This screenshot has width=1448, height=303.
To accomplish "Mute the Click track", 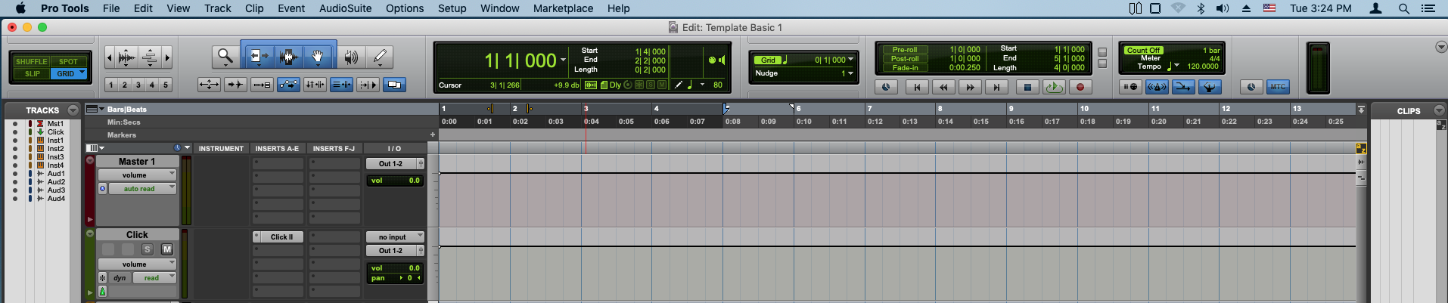I will coord(167,249).
